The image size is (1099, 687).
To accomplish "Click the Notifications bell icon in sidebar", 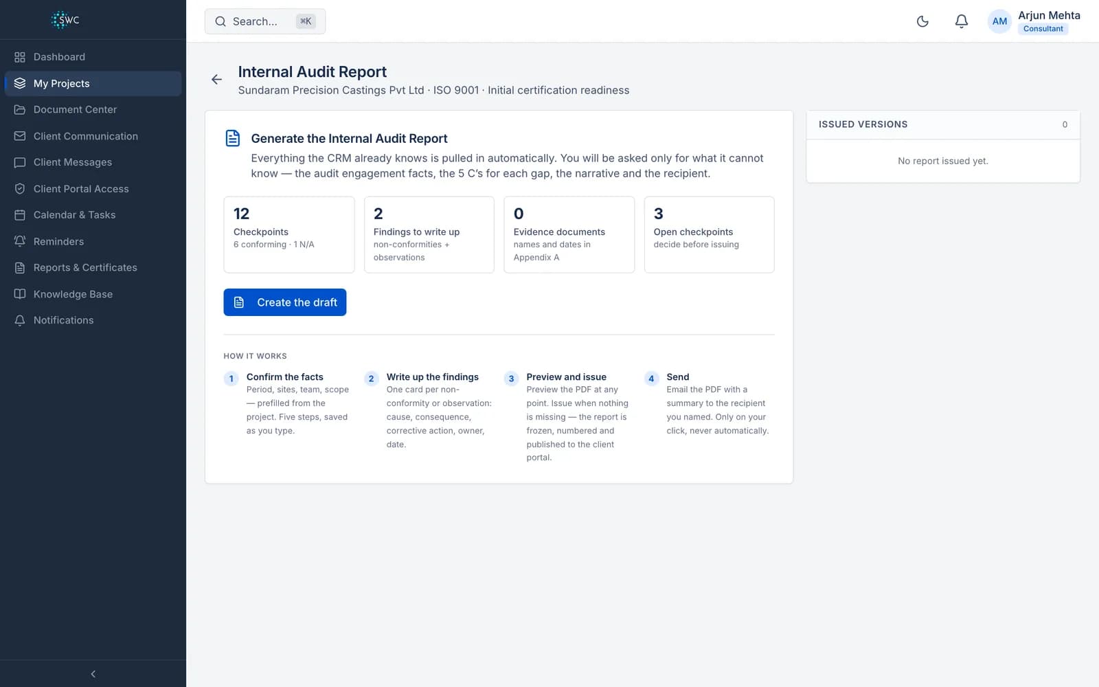I will click(20, 320).
